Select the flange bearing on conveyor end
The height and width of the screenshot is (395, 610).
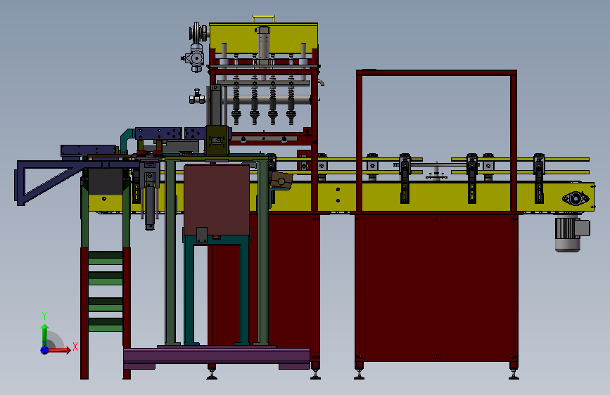point(576,198)
